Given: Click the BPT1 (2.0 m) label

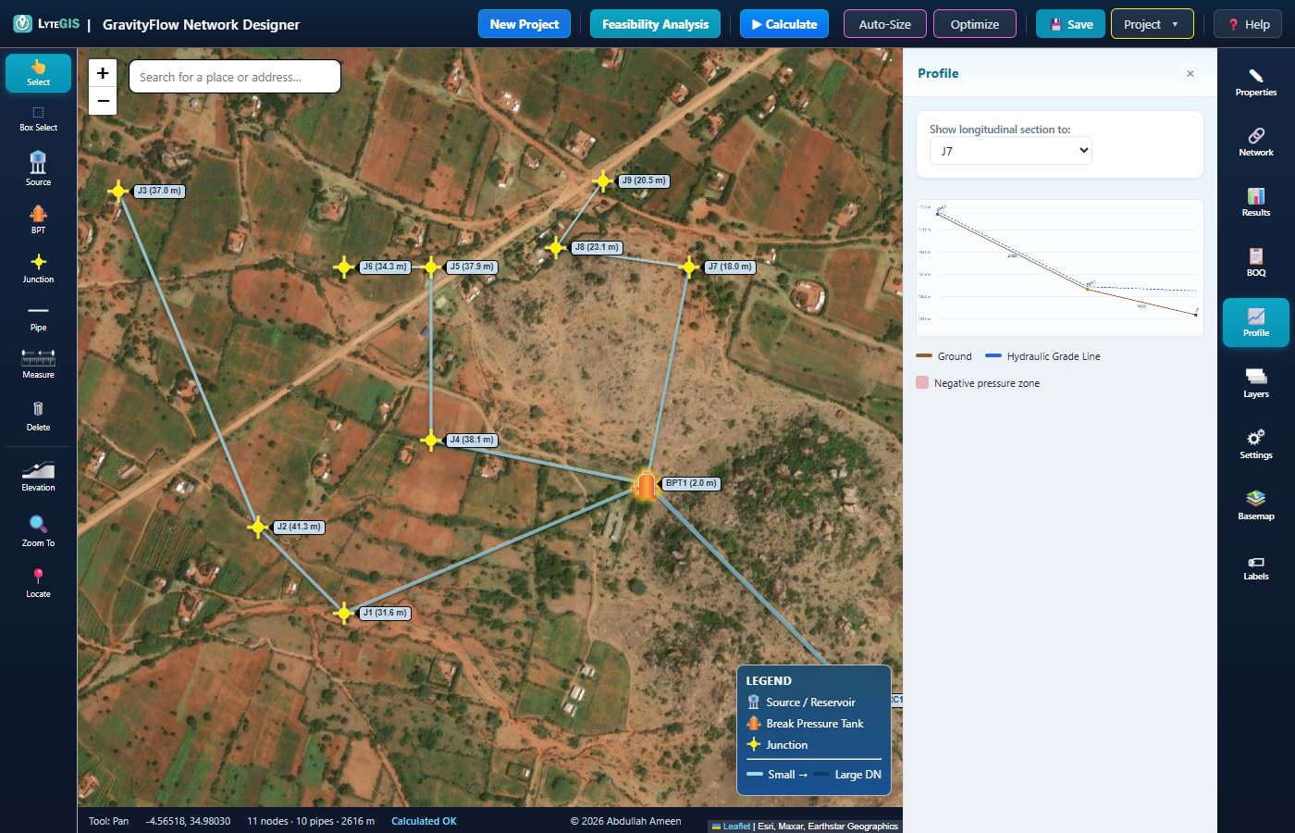Looking at the screenshot, I should coord(691,483).
